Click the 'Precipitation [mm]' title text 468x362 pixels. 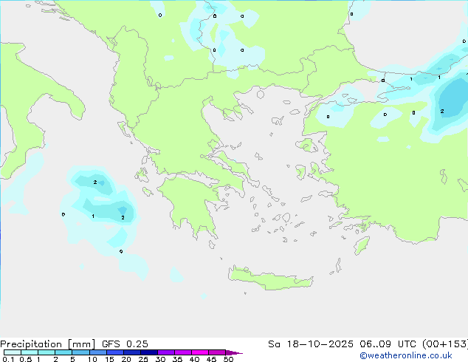[47, 344]
